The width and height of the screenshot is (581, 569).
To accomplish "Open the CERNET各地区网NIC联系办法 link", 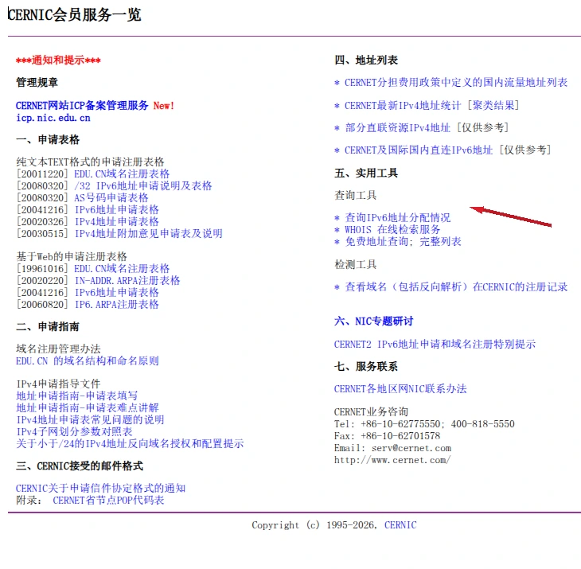I will pyautogui.click(x=400, y=389).
